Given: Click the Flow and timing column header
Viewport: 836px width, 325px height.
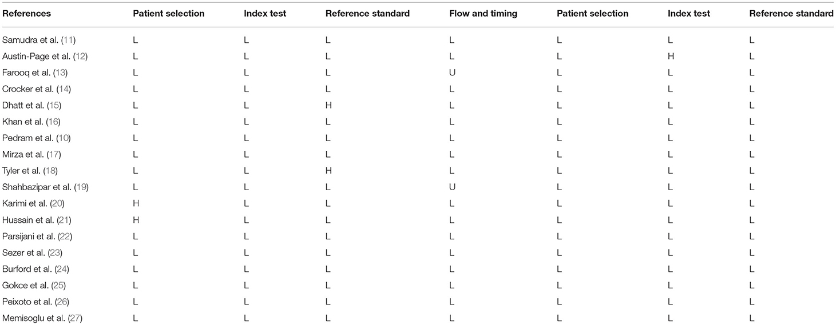Looking at the screenshot, I should pyautogui.click(x=484, y=13).
